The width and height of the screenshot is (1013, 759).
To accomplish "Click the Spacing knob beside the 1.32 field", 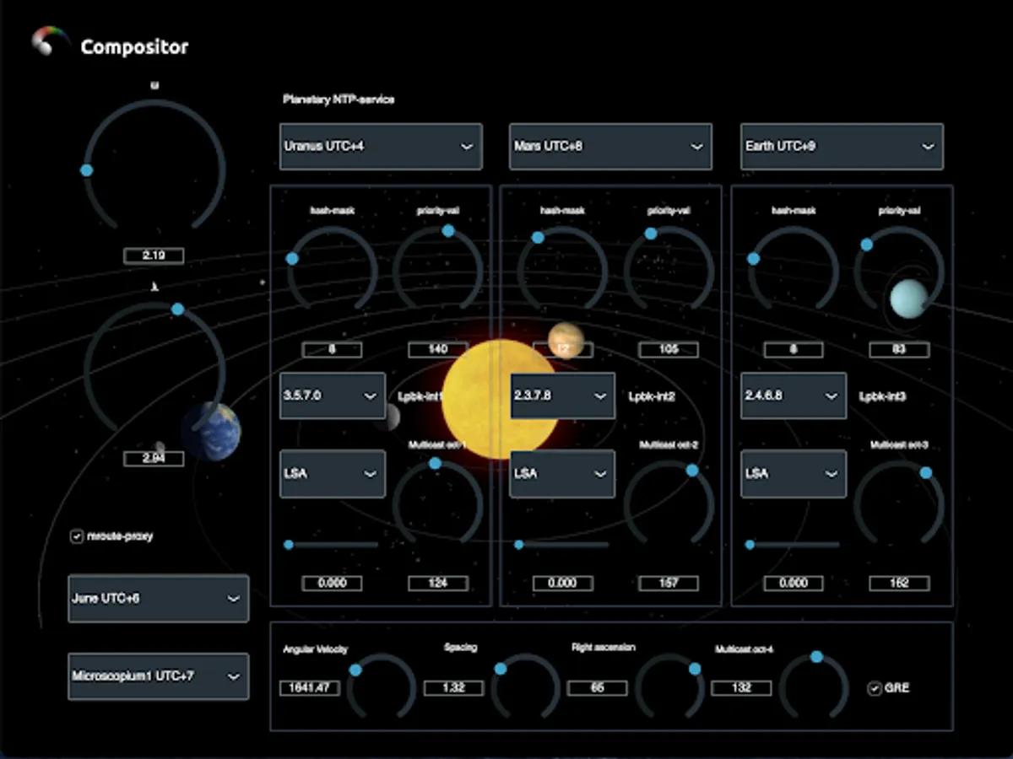I will coord(525,686).
